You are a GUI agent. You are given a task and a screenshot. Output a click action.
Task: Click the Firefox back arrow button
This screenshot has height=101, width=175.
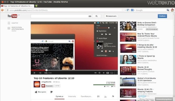(x=2, y=10)
